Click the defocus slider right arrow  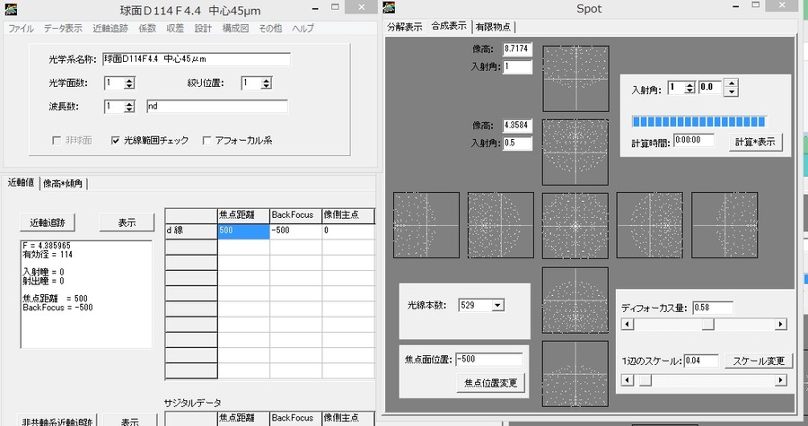pyautogui.click(x=781, y=324)
